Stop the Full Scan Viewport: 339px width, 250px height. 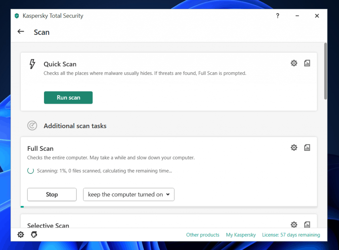point(52,194)
